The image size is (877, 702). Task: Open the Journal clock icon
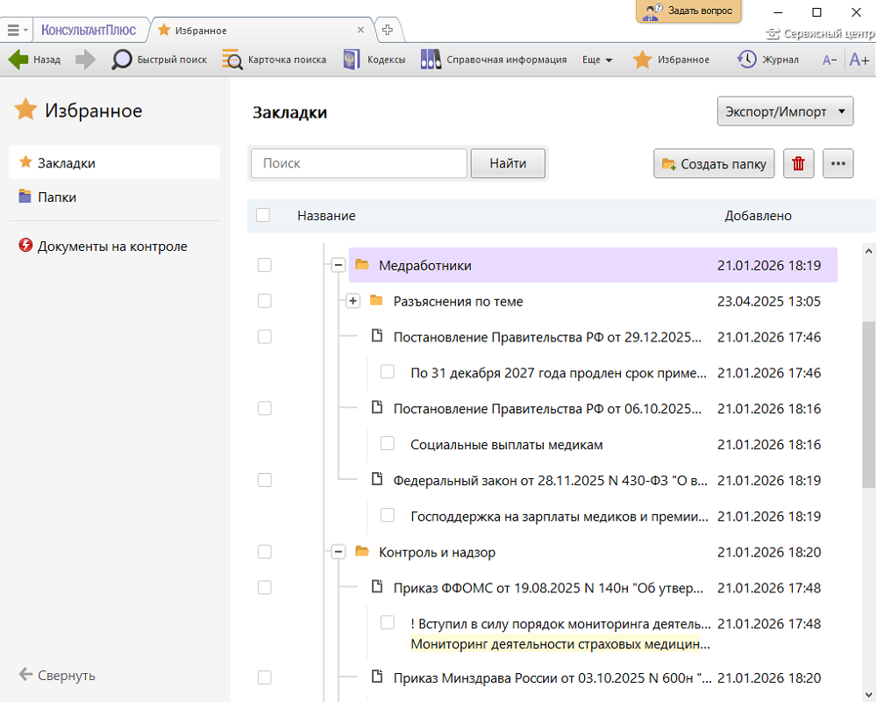pos(747,60)
